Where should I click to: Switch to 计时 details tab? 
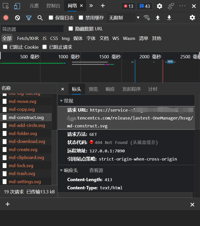point(153,89)
